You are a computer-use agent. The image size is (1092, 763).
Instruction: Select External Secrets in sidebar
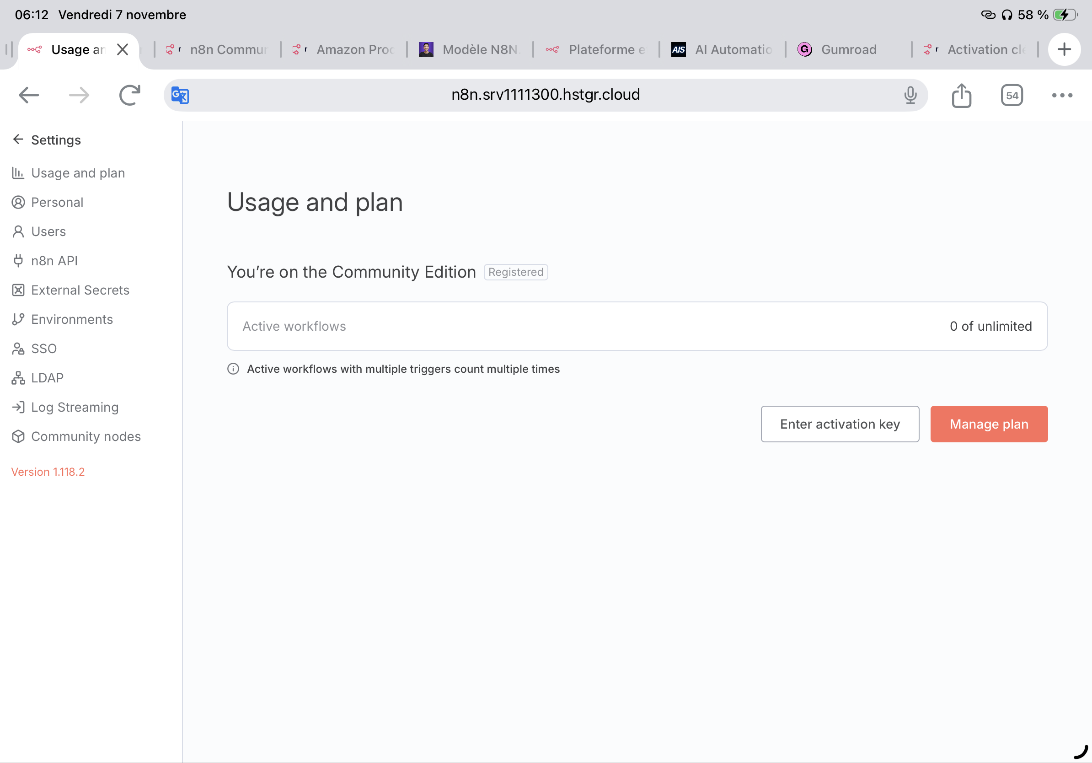coord(80,290)
